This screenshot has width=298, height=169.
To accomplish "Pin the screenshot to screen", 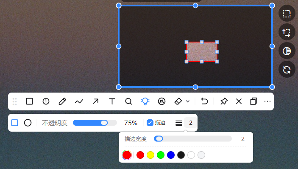I will 224,101.
